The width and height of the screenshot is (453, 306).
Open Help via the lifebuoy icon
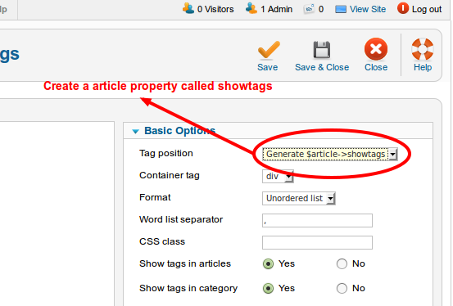point(423,49)
